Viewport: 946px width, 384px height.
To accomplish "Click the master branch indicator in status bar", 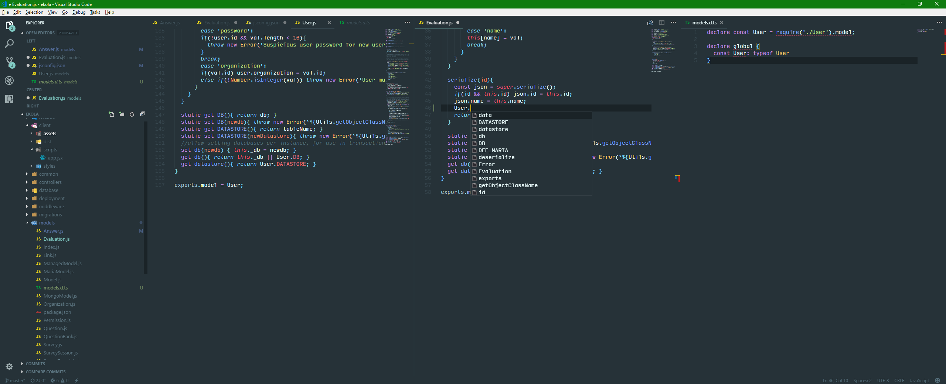I will pos(16,380).
